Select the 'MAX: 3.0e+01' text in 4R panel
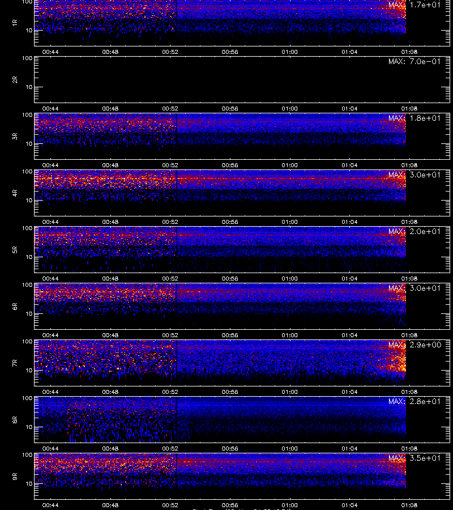 pyautogui.click(x=414, y=175)
